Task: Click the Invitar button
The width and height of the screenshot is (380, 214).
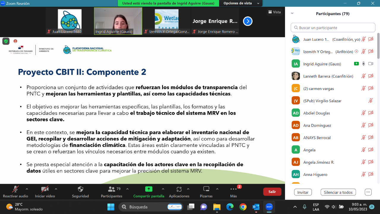Action: click(x=303, y=192)
